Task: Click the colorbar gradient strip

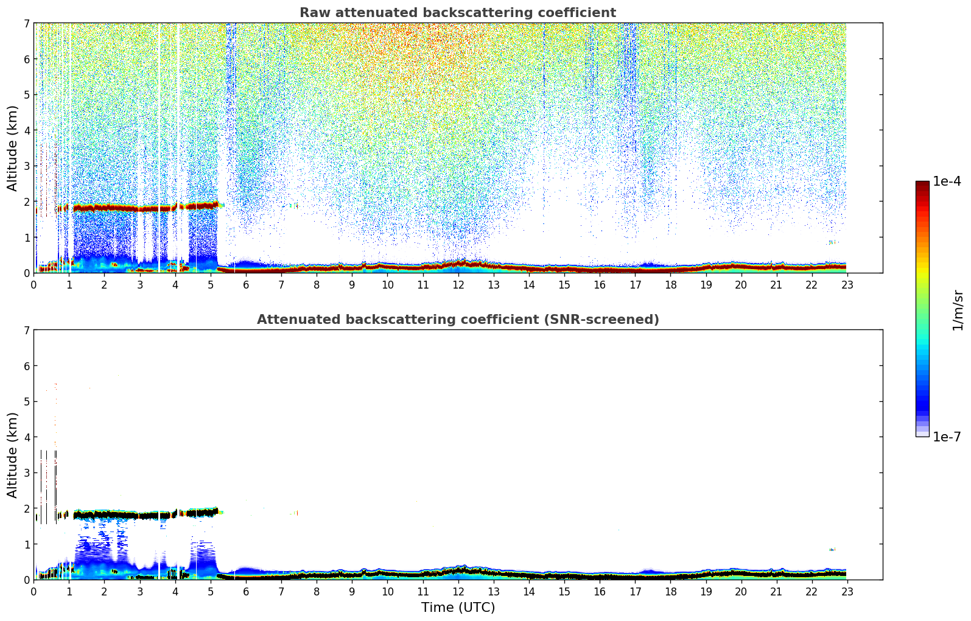Action: click(x=922, y=309)
